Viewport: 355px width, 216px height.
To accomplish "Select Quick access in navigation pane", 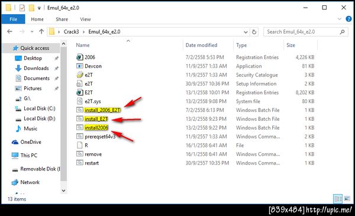I will [35, 48].
